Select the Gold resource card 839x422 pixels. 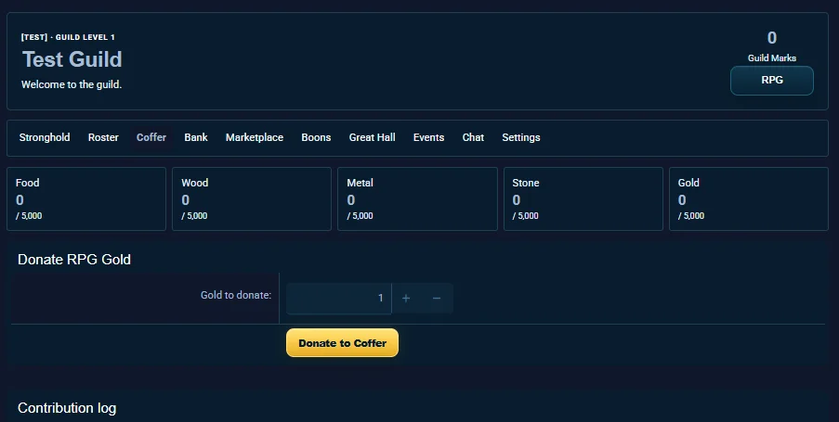click(x=749, y=198)
